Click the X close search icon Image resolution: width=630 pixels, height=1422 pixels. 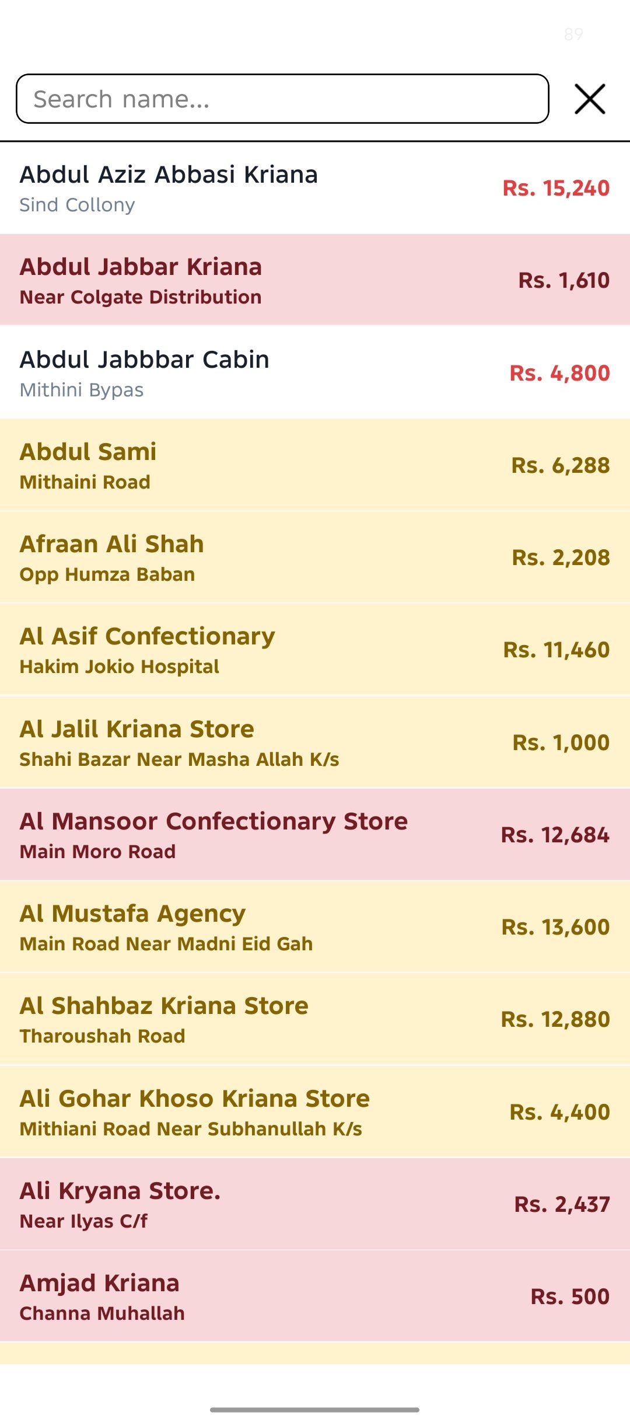(x=590, y=99)
